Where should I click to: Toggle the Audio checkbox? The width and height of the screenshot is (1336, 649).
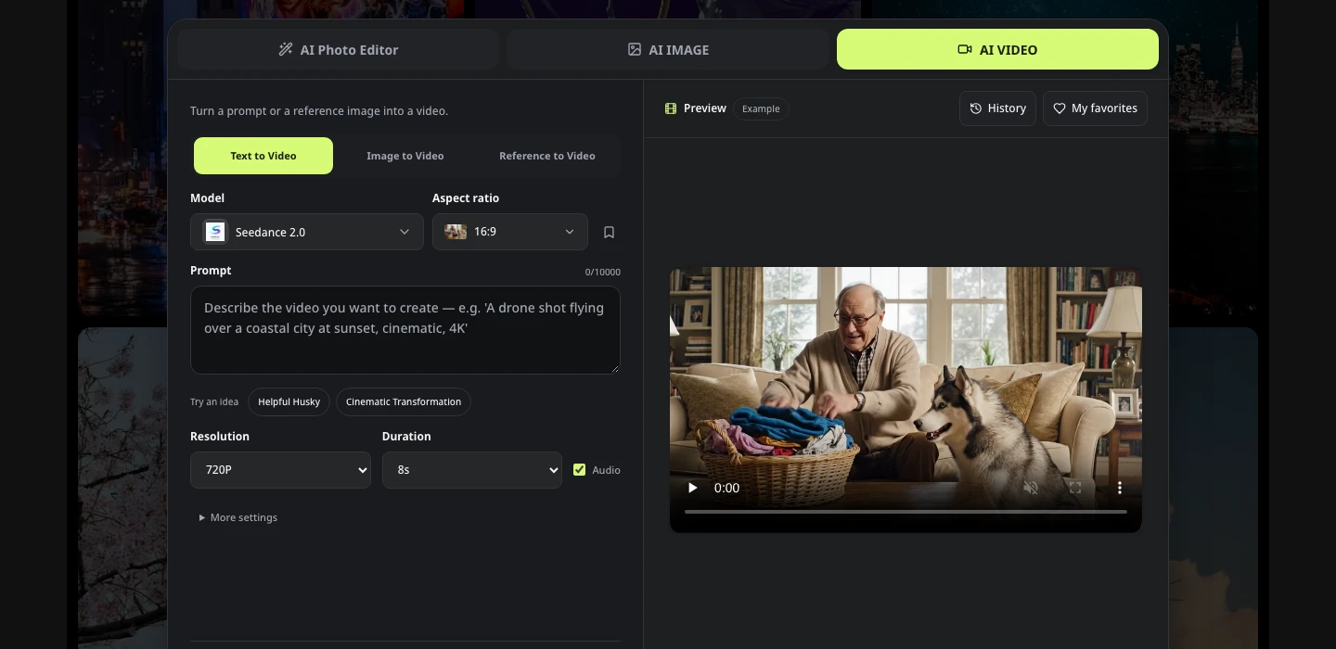579,470
